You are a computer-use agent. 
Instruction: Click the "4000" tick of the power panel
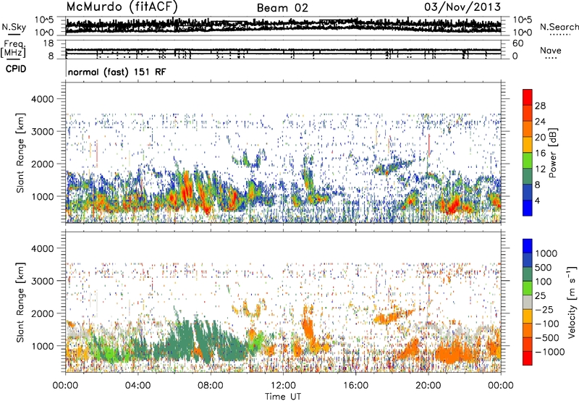point(44,99)
